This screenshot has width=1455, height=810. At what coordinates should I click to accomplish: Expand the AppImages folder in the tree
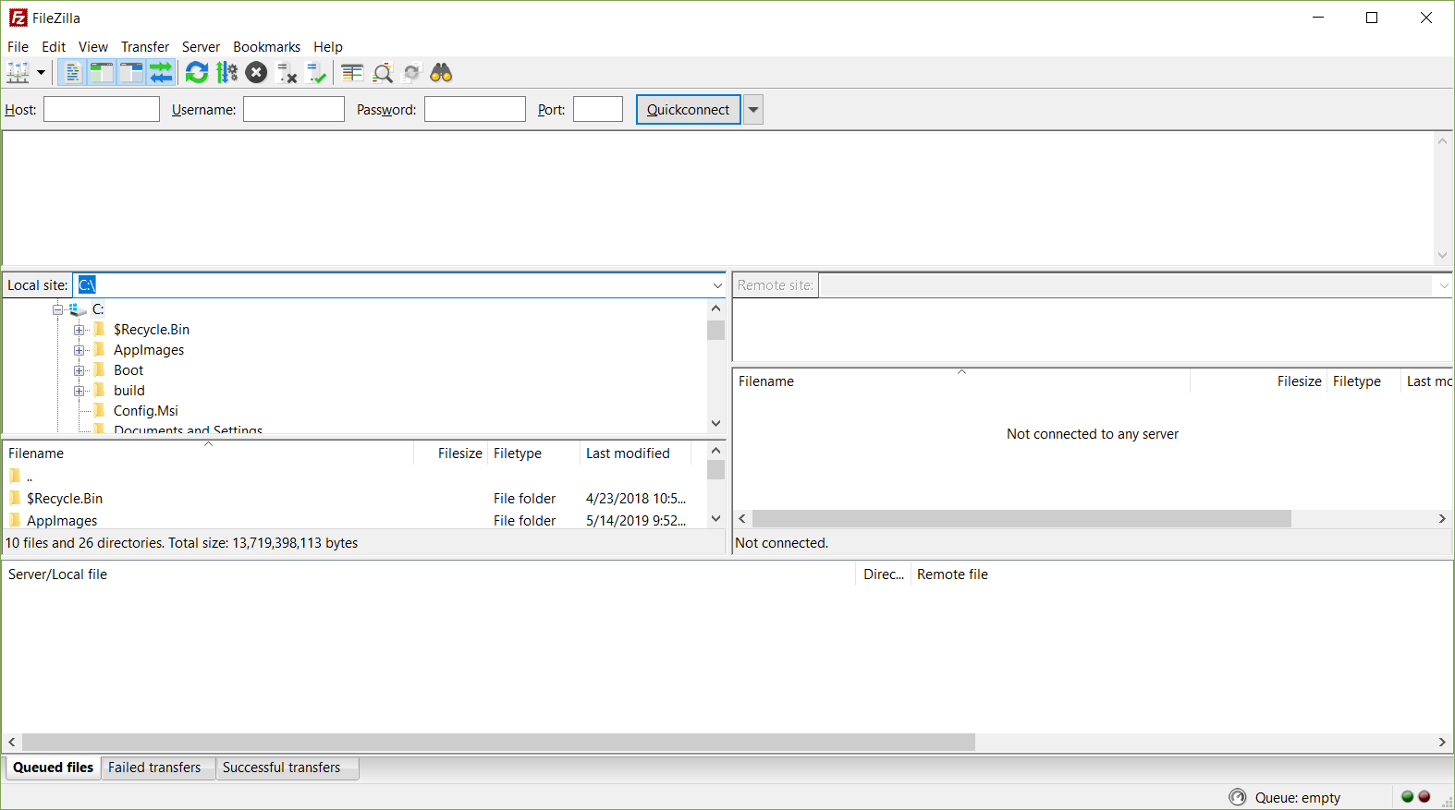[79, 350]
